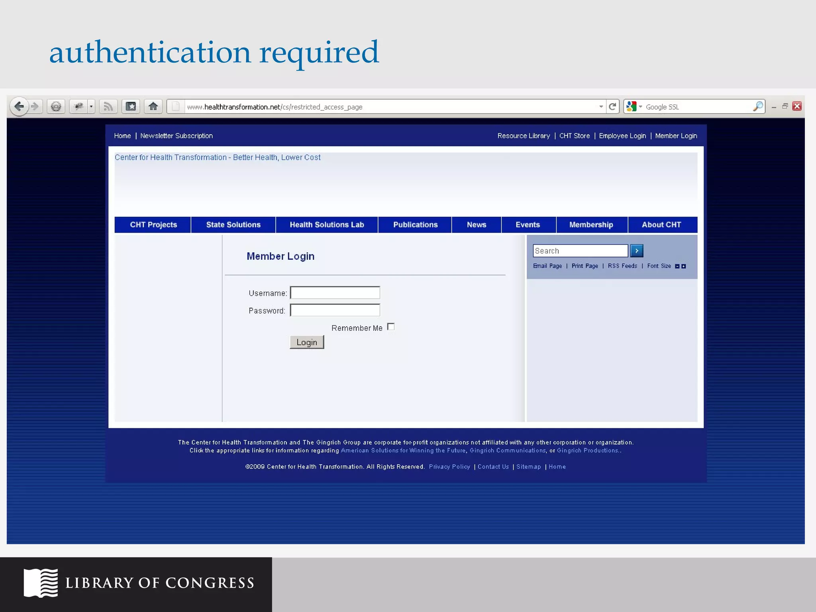This screenshot has height=612, width=816.
Task: Open the About CHT menu tab
Action: point(662,225)
